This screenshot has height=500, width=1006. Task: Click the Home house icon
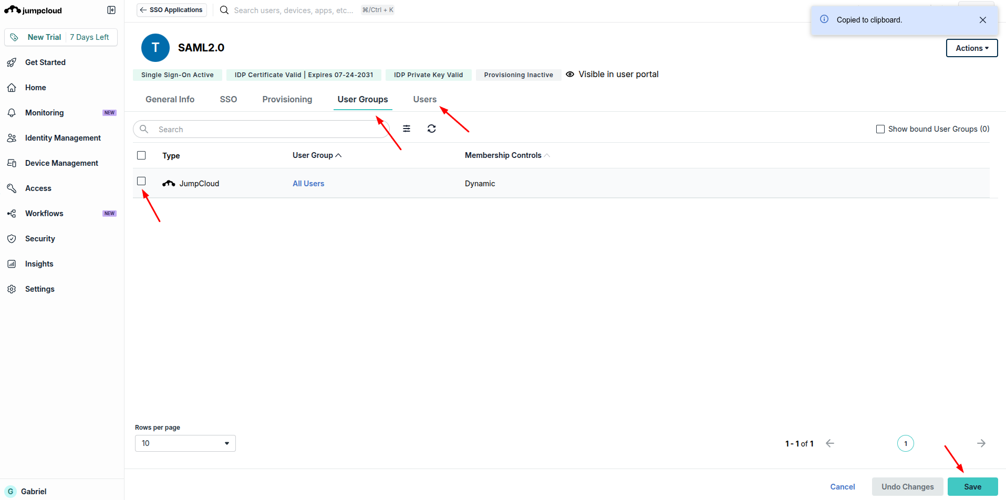[12, 88]
